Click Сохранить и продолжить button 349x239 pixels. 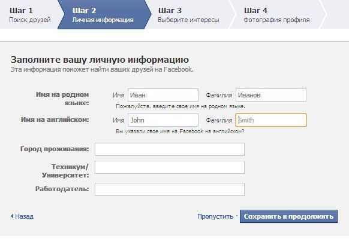click(x=288, y=216)
